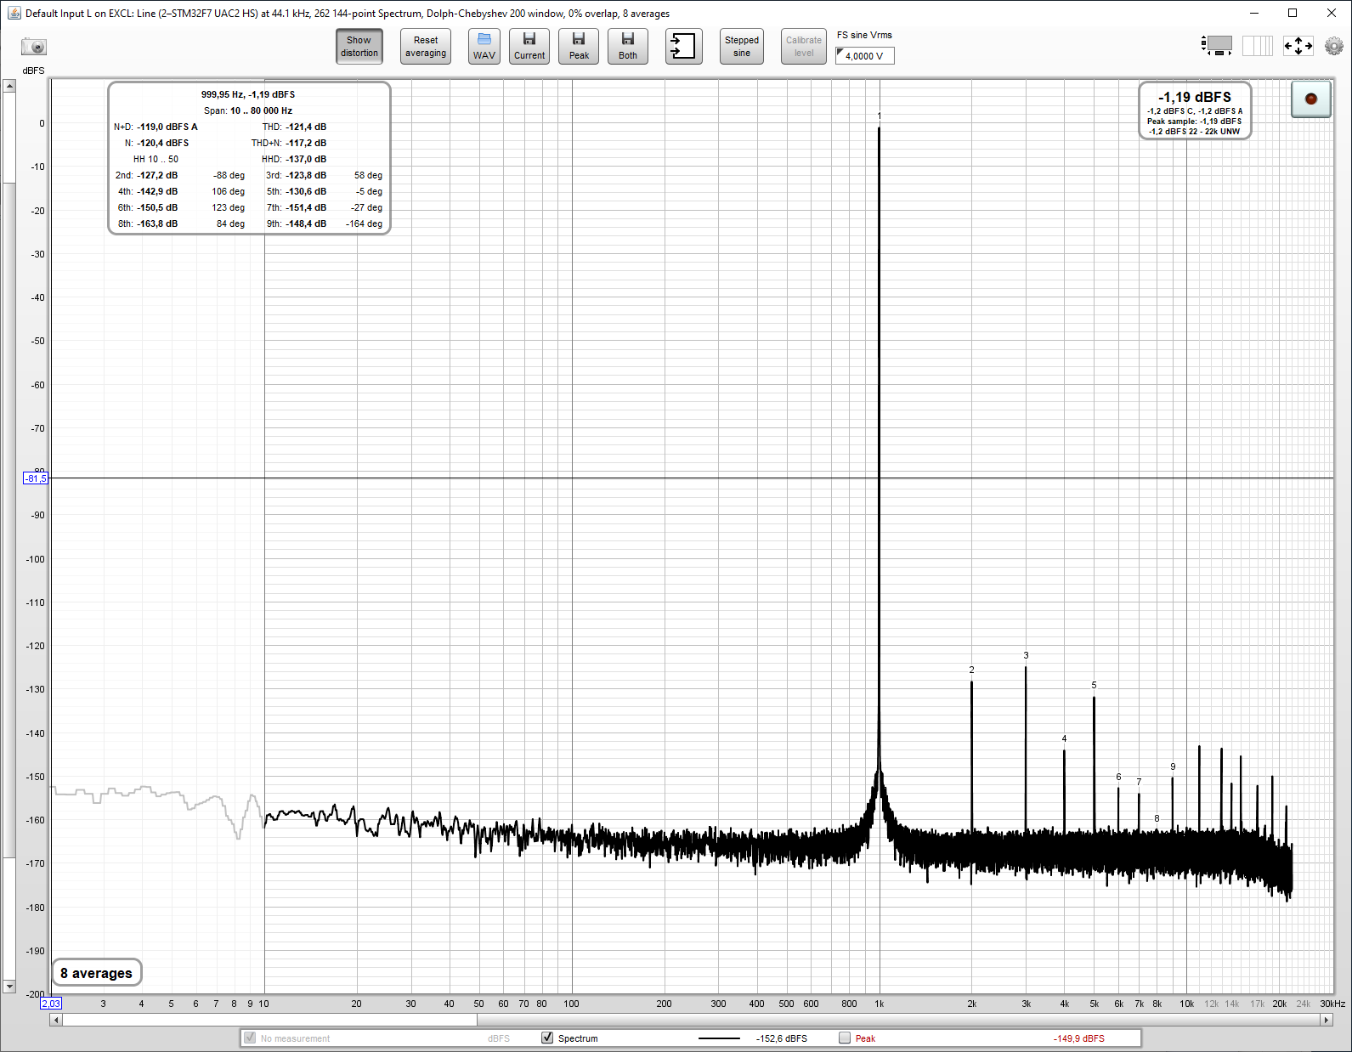Image resolution: width=1352 pixels, height=1052 pixels.
Task: Start Stepped sine measurement
Action: click(742, 47)
